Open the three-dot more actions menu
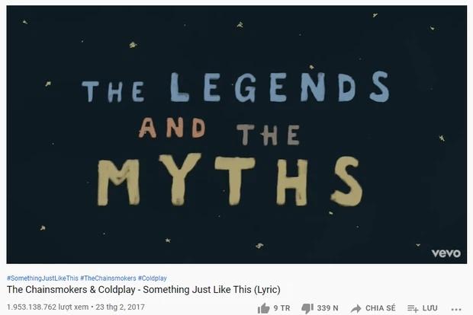Screen dimensions: 473x315 (x=456, y=309)
